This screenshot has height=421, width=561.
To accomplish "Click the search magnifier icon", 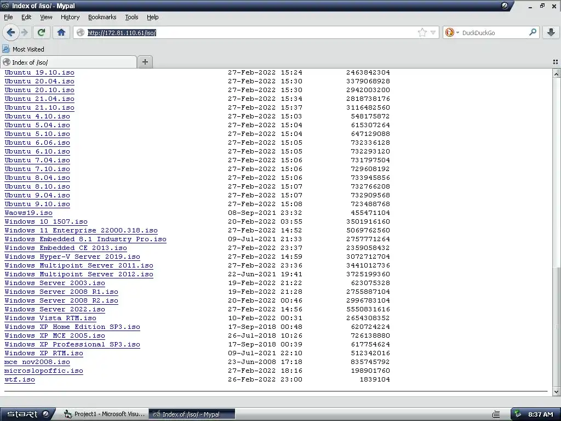I will click(x=533, y=32).
